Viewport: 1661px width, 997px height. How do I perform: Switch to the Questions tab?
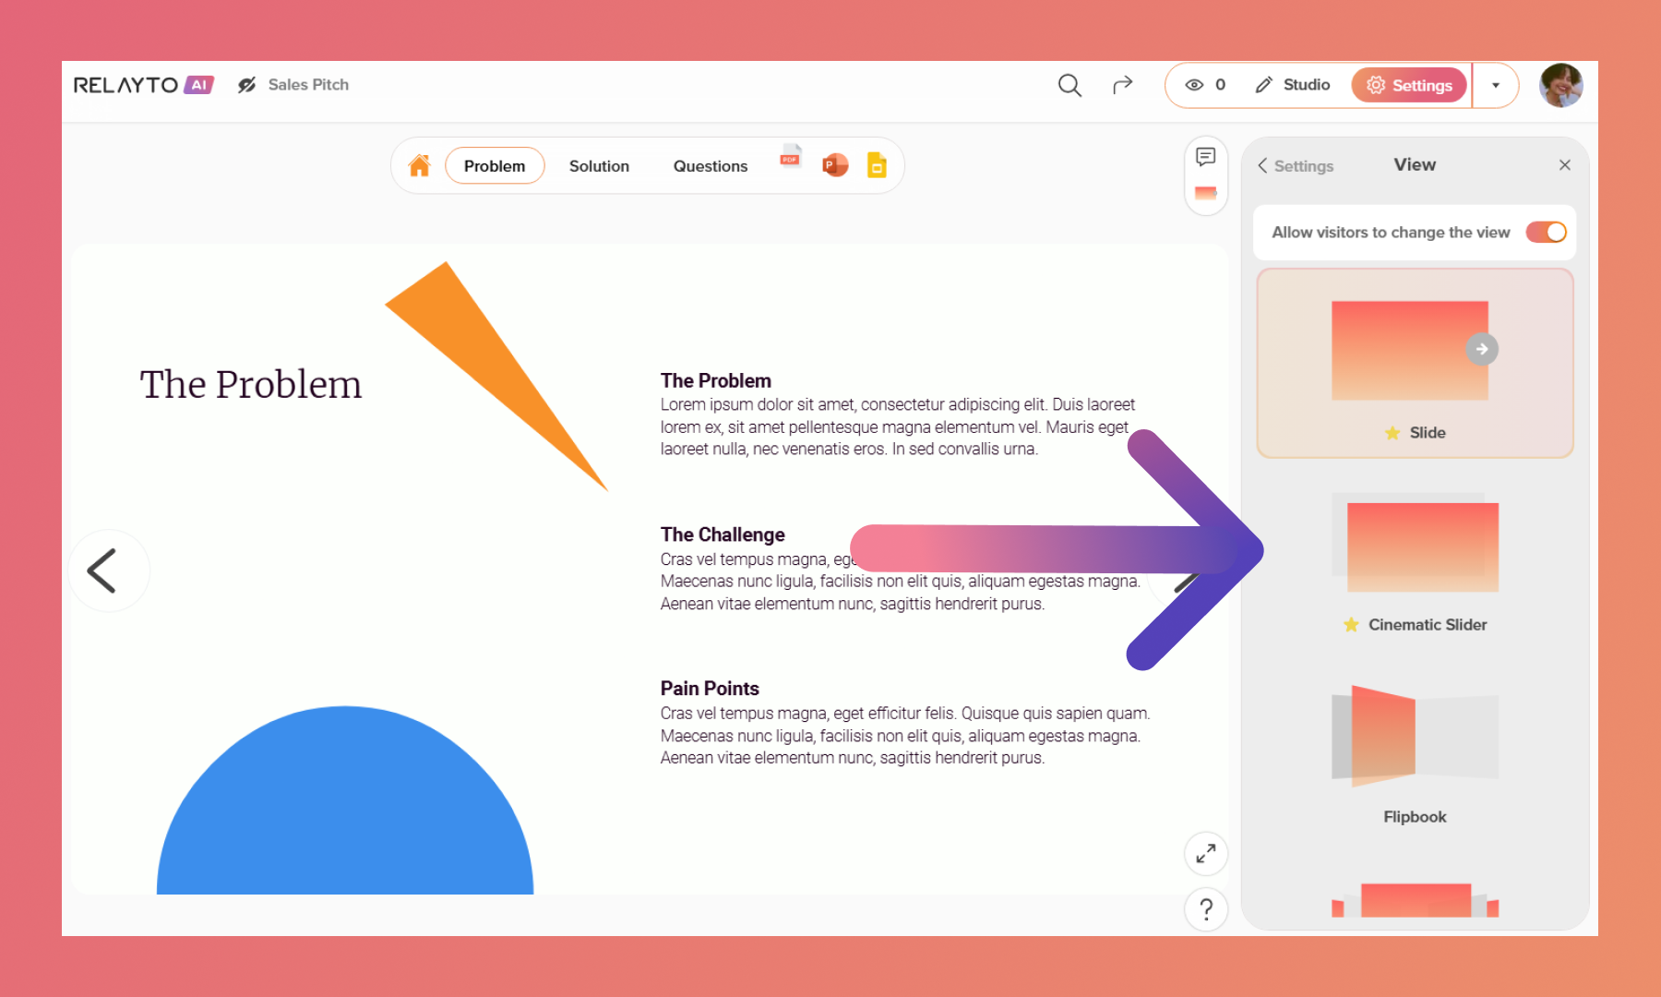(x=710, y=166)
